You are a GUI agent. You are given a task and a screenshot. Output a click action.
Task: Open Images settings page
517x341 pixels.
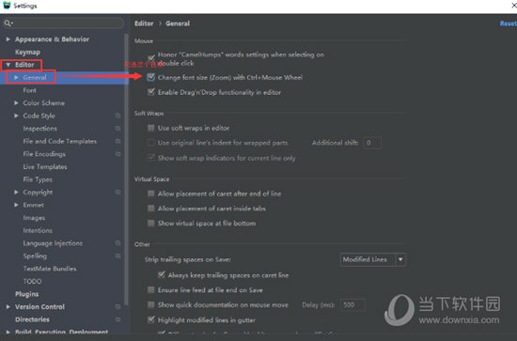34,218
